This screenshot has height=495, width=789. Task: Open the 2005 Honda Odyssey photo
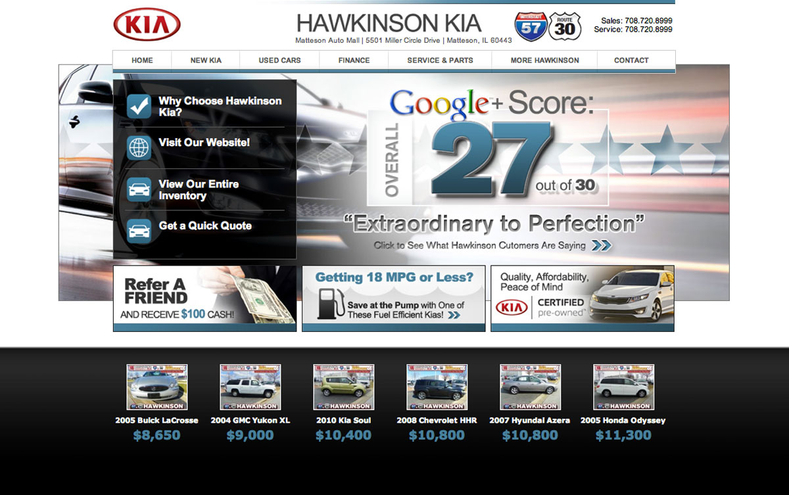tap(623, 387)
